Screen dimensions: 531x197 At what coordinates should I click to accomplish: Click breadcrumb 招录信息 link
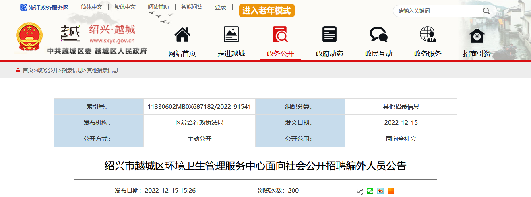(72, 70)
